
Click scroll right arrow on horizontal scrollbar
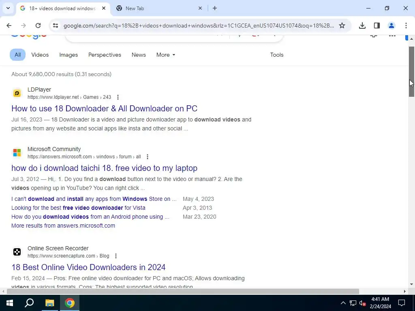[x=405, y=291]
